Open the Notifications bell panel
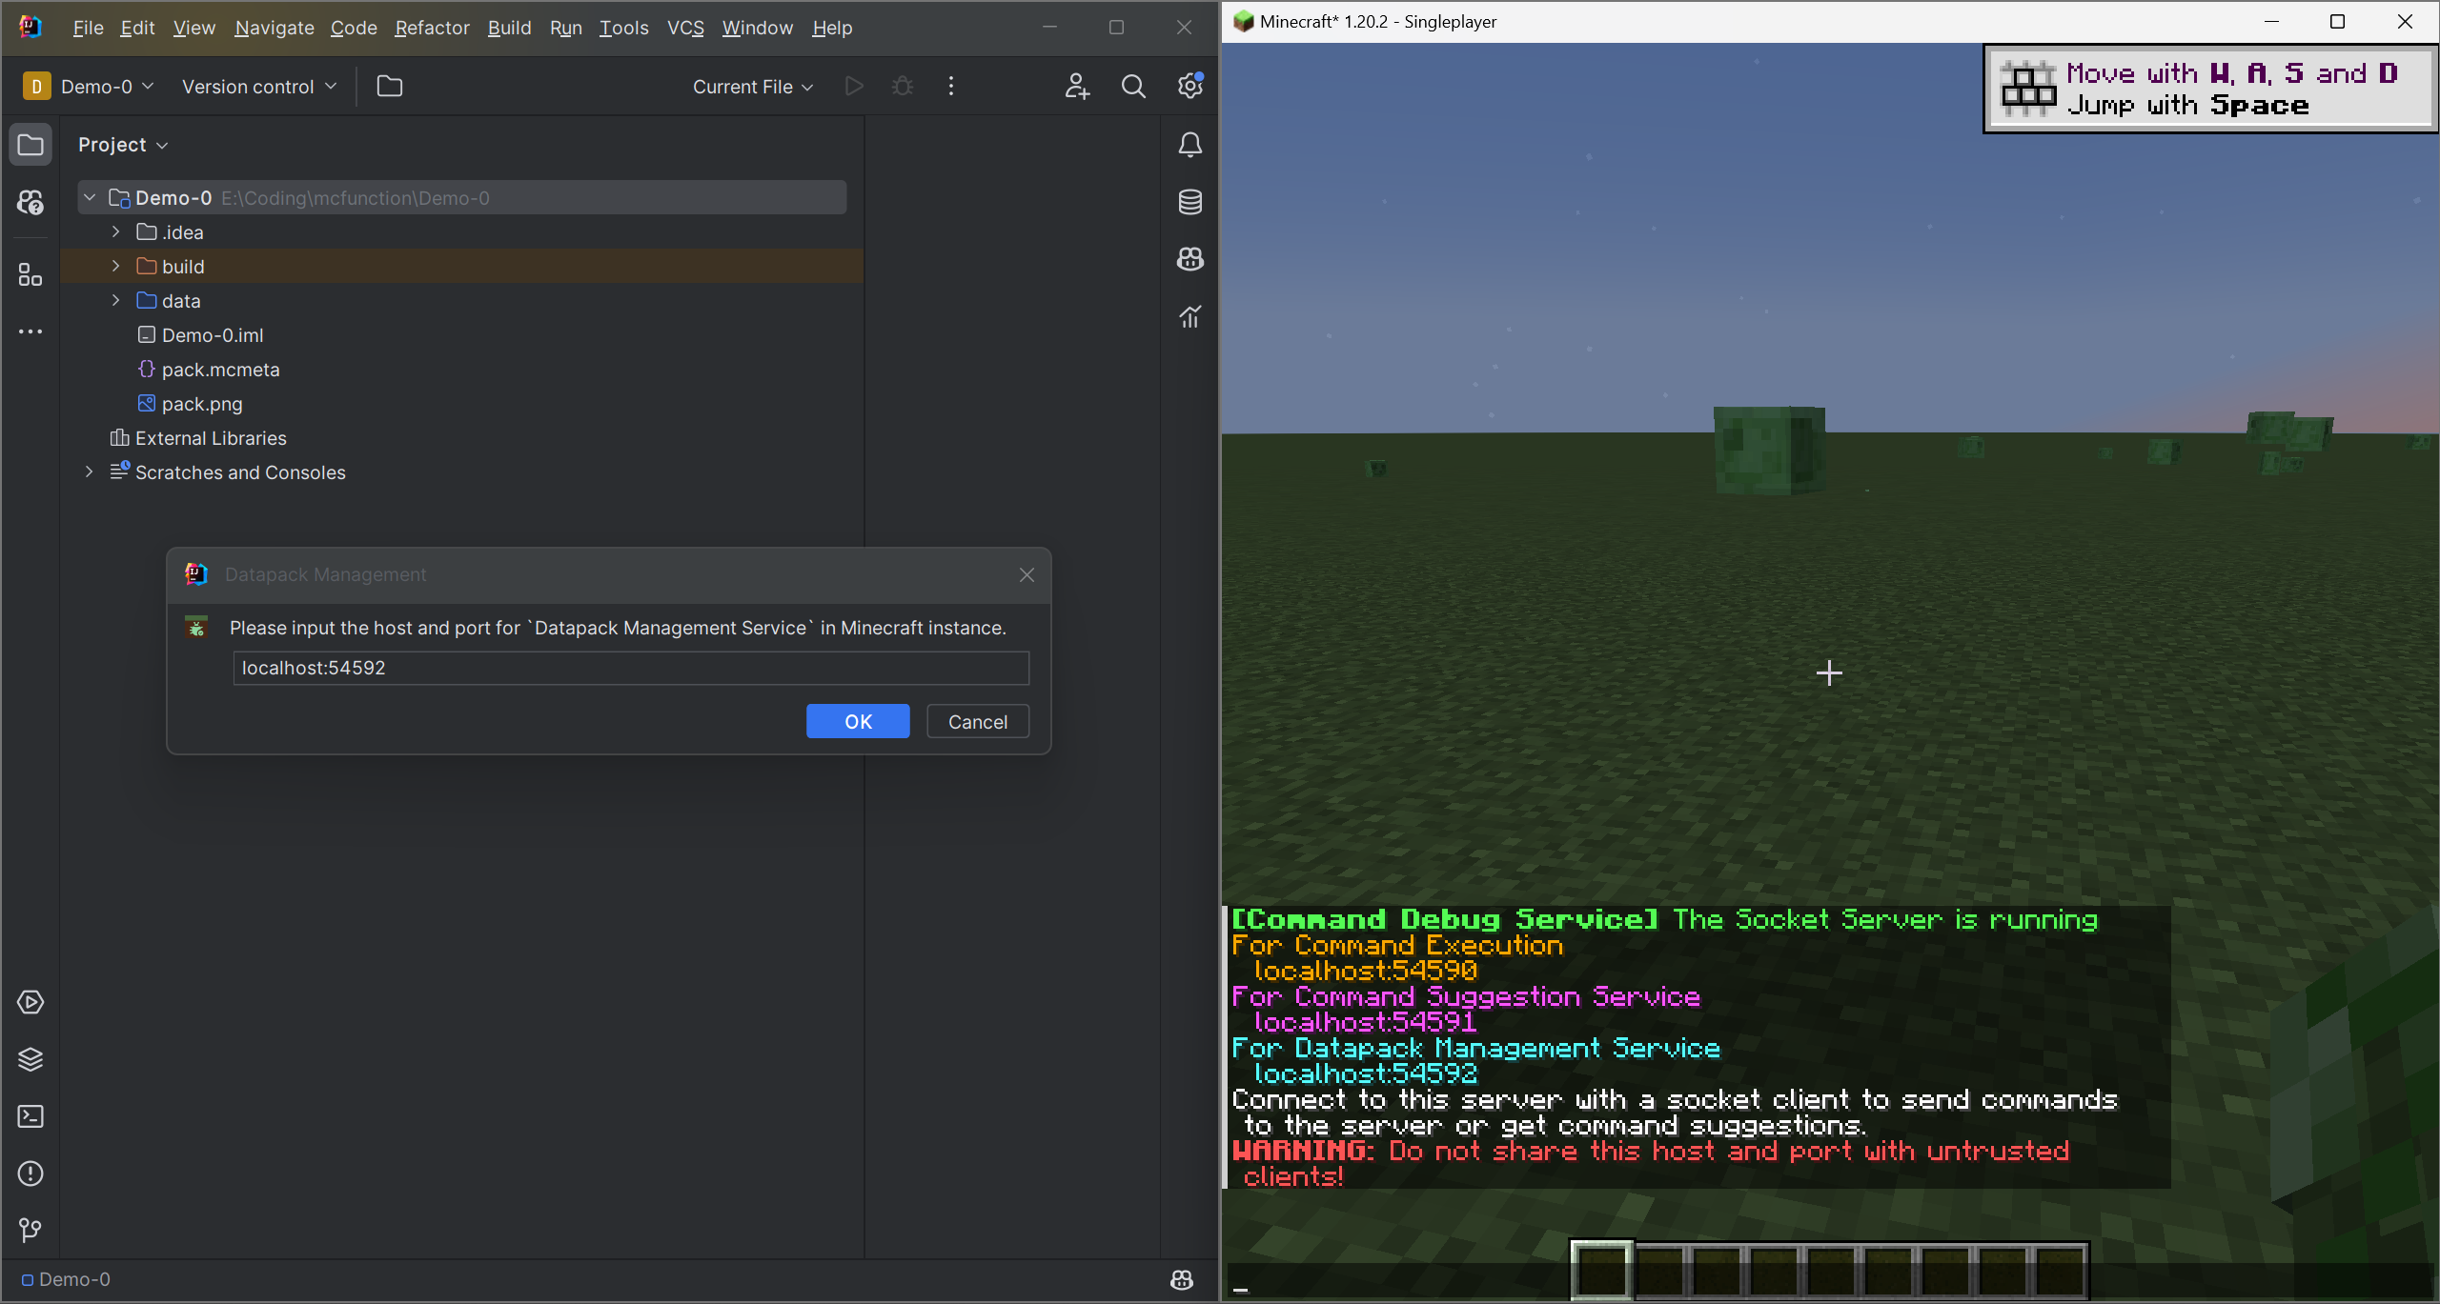Image resolution: width=2440 pixels, height=1304 pixels. 1189,145
